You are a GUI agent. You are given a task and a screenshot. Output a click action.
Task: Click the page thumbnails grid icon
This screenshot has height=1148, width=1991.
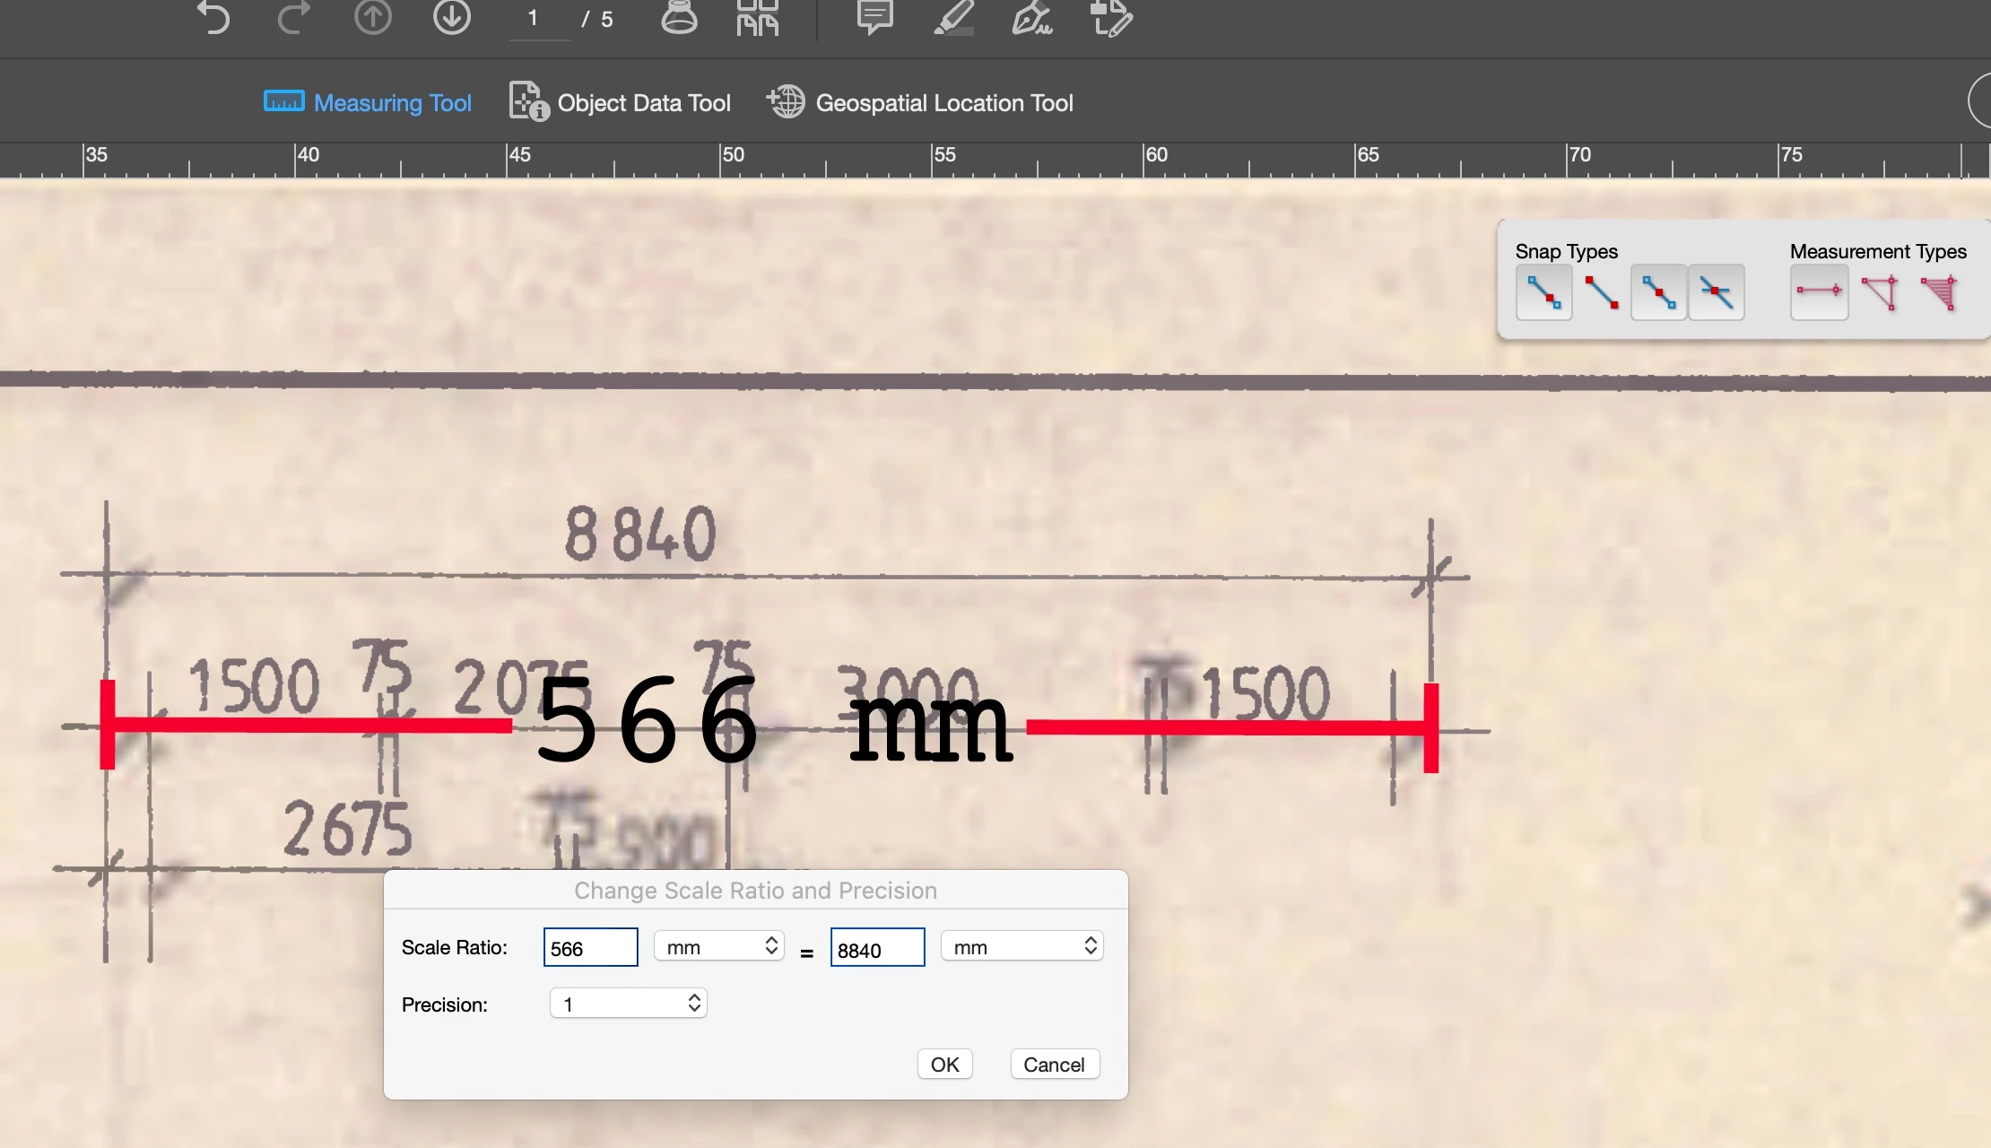[758, 18]
